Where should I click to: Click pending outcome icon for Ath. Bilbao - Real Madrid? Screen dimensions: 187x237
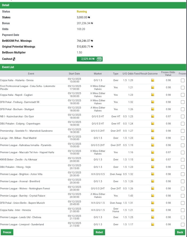[153, 138]
